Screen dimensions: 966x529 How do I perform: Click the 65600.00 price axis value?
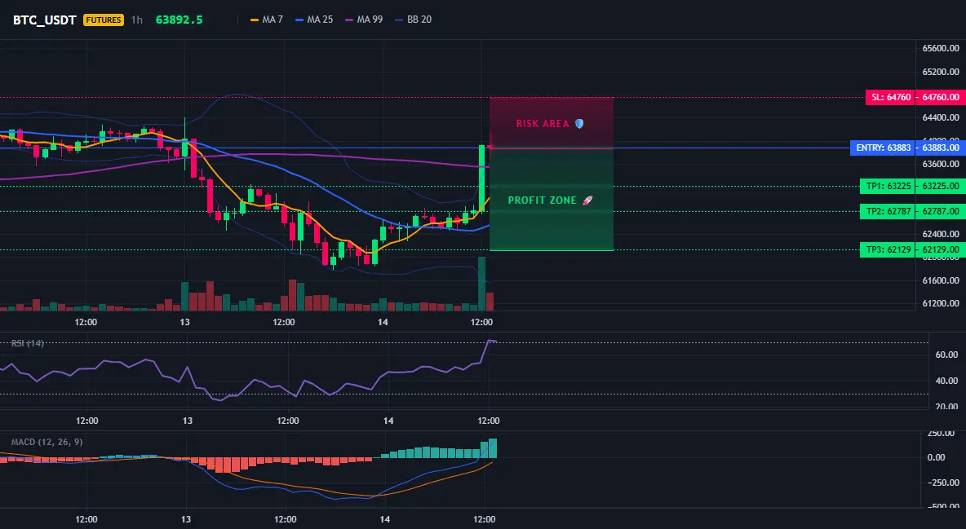point(941,48)
